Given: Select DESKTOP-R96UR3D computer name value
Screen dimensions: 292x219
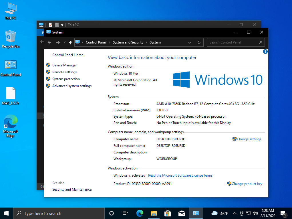Looking at the screenshot, I should tap(171, 139).
